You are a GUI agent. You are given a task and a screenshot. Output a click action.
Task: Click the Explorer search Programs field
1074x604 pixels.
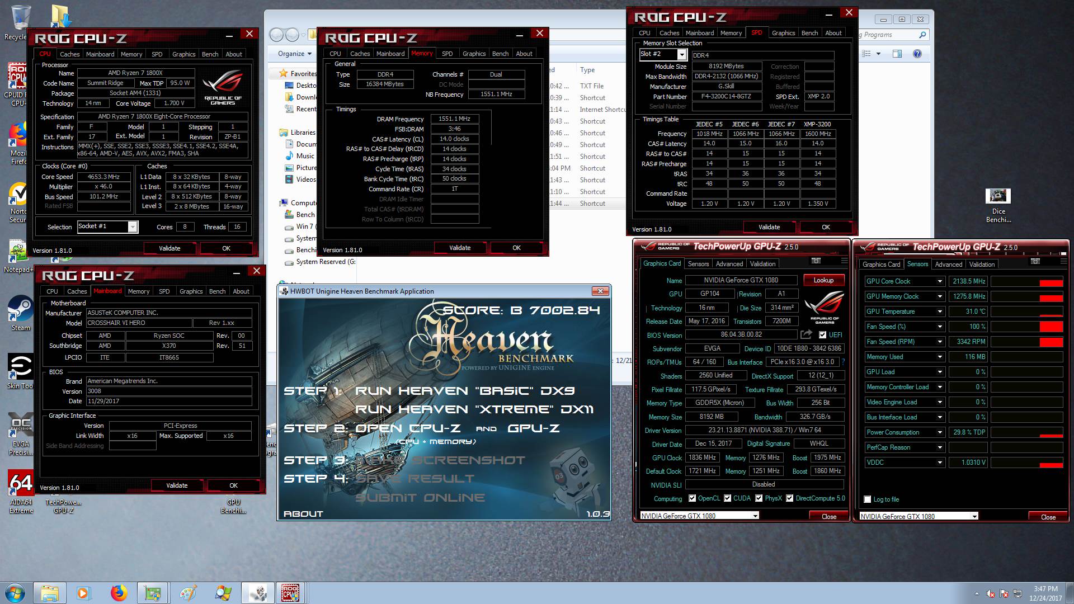[x=893, y=35]
